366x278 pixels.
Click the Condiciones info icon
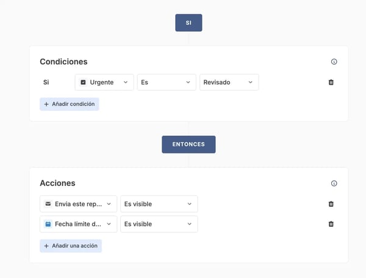pyautogui.click(x=334, y=62)
